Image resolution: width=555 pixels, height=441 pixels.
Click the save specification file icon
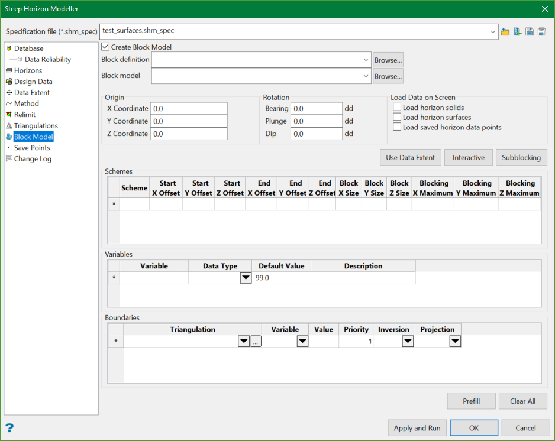[x=530, y=31]
